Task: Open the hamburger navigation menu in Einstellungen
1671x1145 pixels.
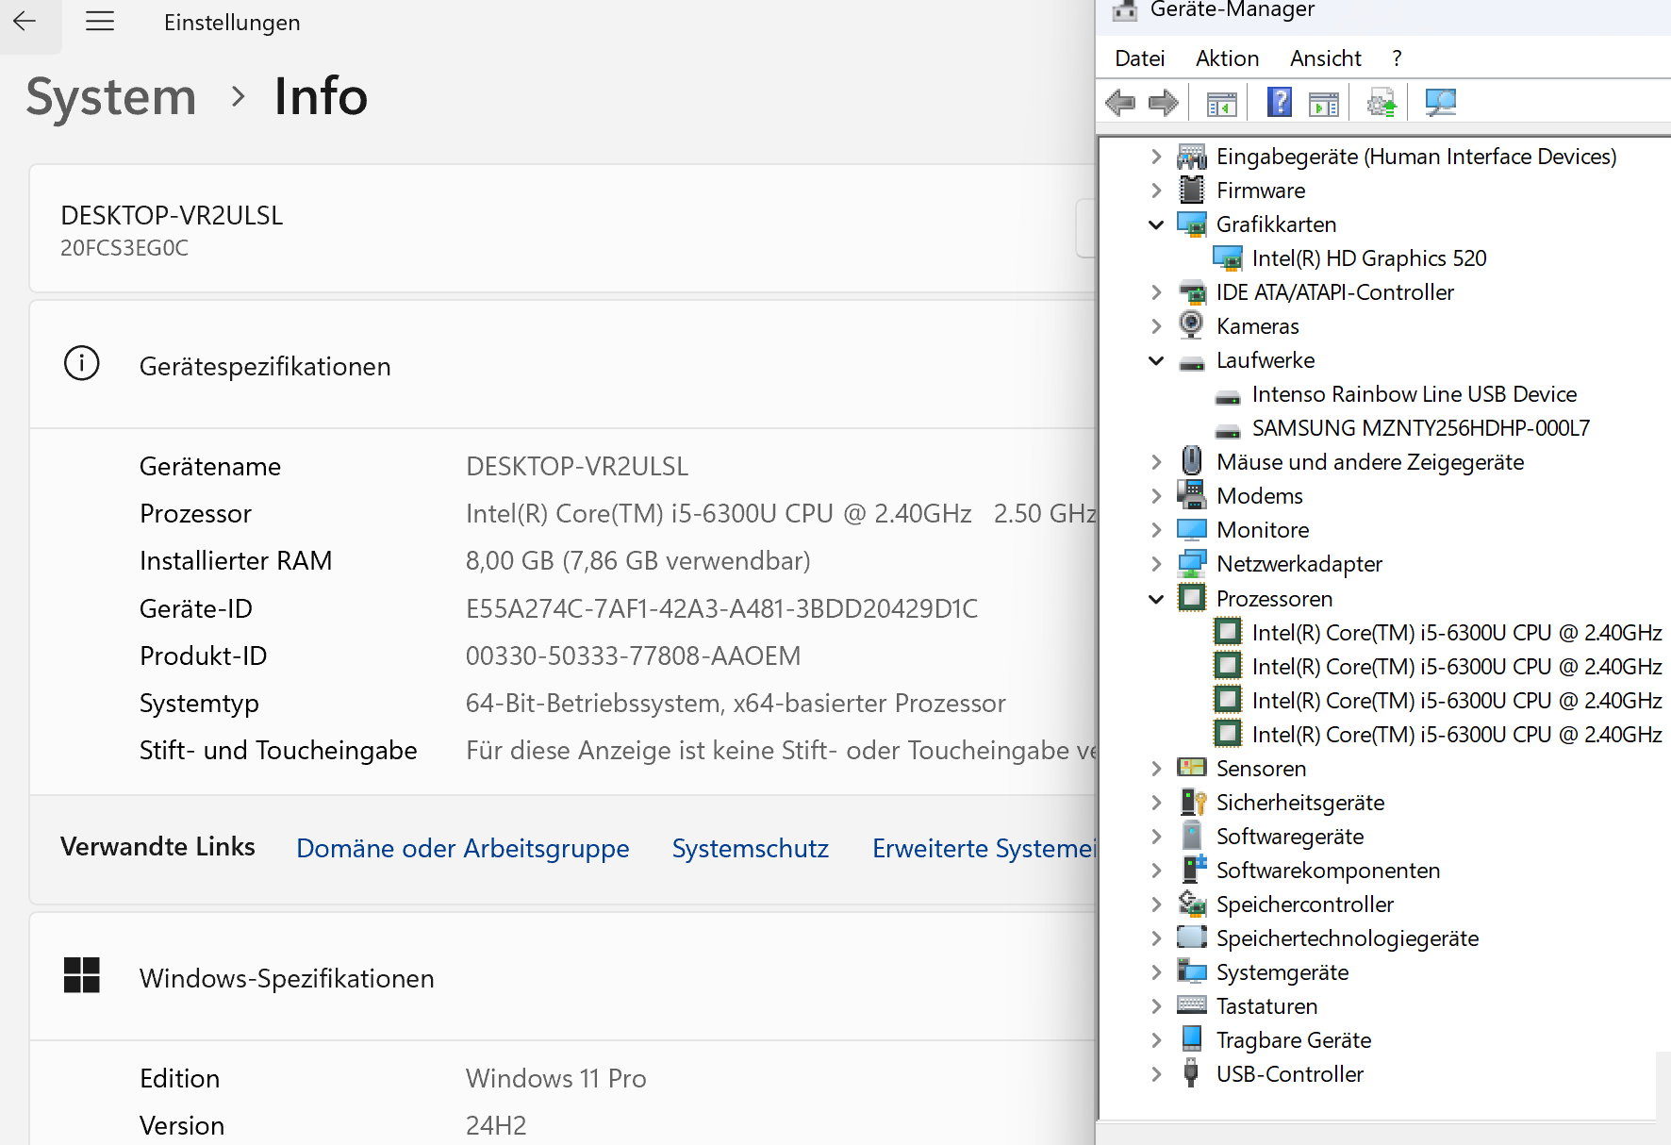Action: [100, 22]
